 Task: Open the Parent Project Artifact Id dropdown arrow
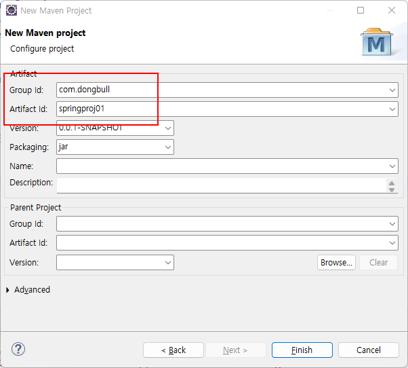[392, 243]
